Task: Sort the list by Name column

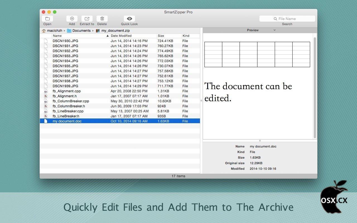Action: tap(80, 36)
